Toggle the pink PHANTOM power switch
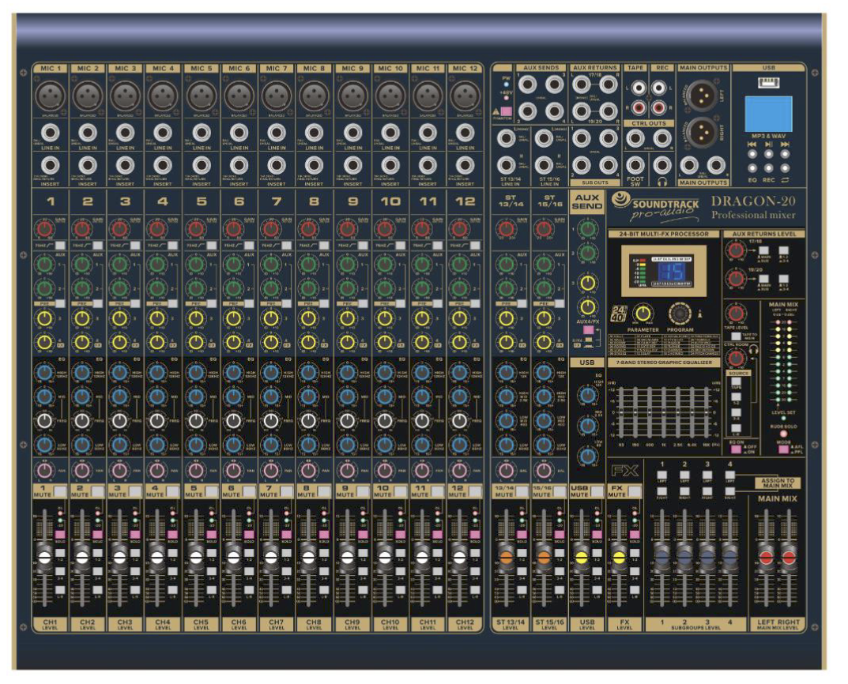The width and height of the screenshot is (848, 684). tap(507, 112)
